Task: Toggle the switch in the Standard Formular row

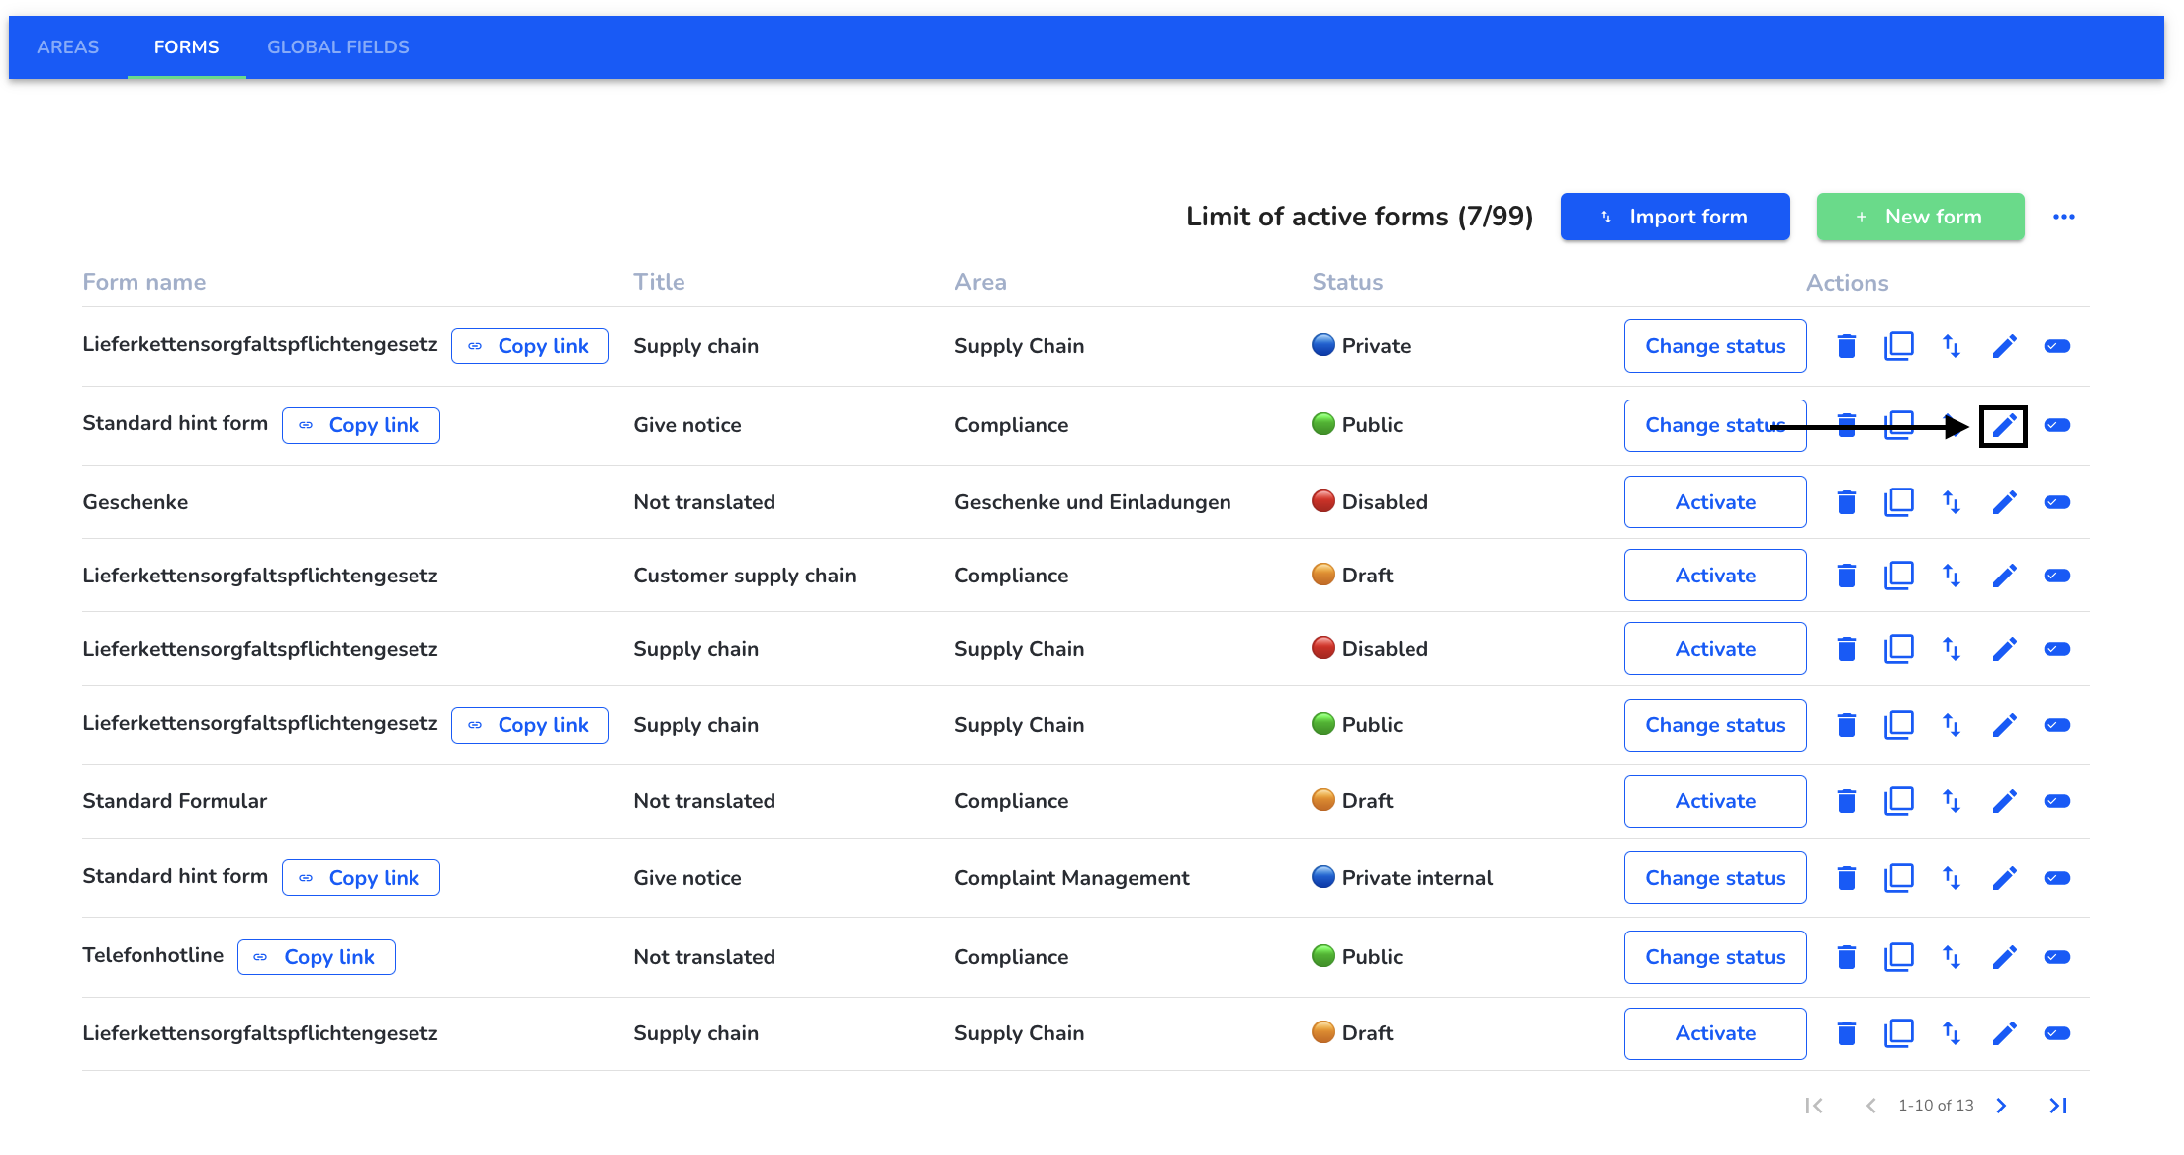Action: [2057, 801]
